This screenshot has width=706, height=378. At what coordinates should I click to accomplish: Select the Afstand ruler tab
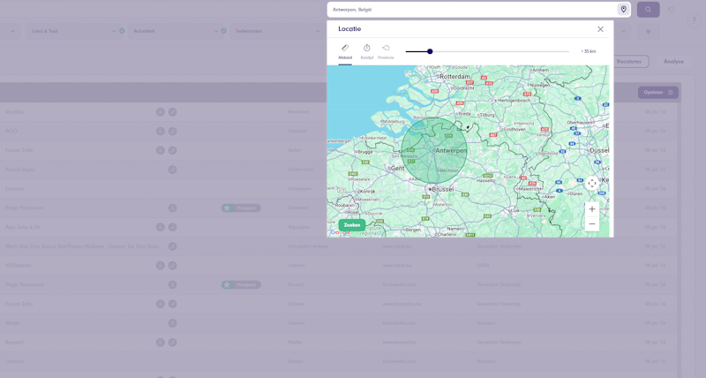click(x=345, y=51)
